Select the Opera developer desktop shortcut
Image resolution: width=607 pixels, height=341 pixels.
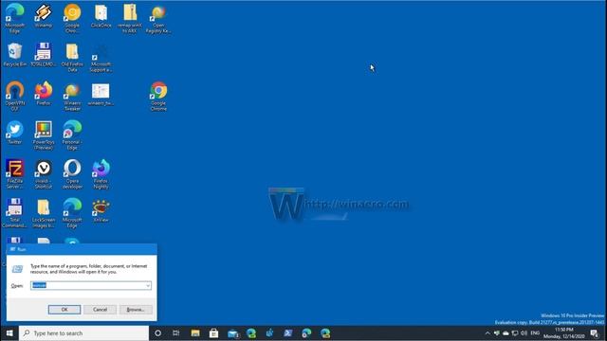[x=72, y=174]
